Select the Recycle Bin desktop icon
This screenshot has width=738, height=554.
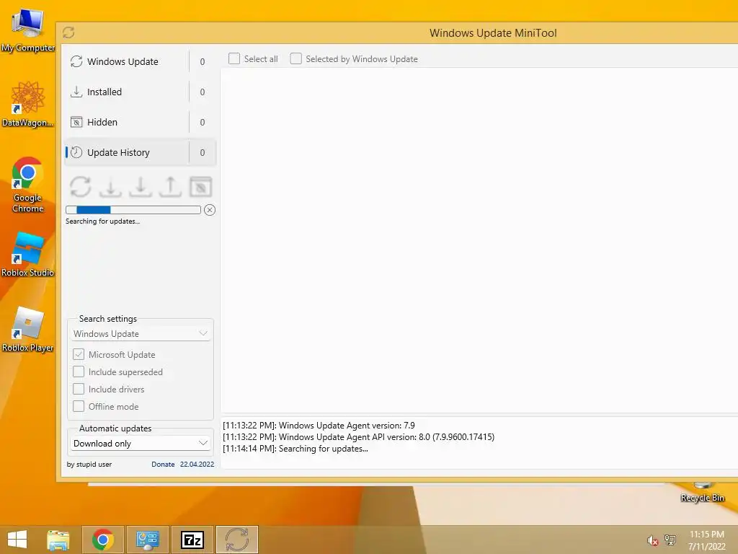point(702,493)
